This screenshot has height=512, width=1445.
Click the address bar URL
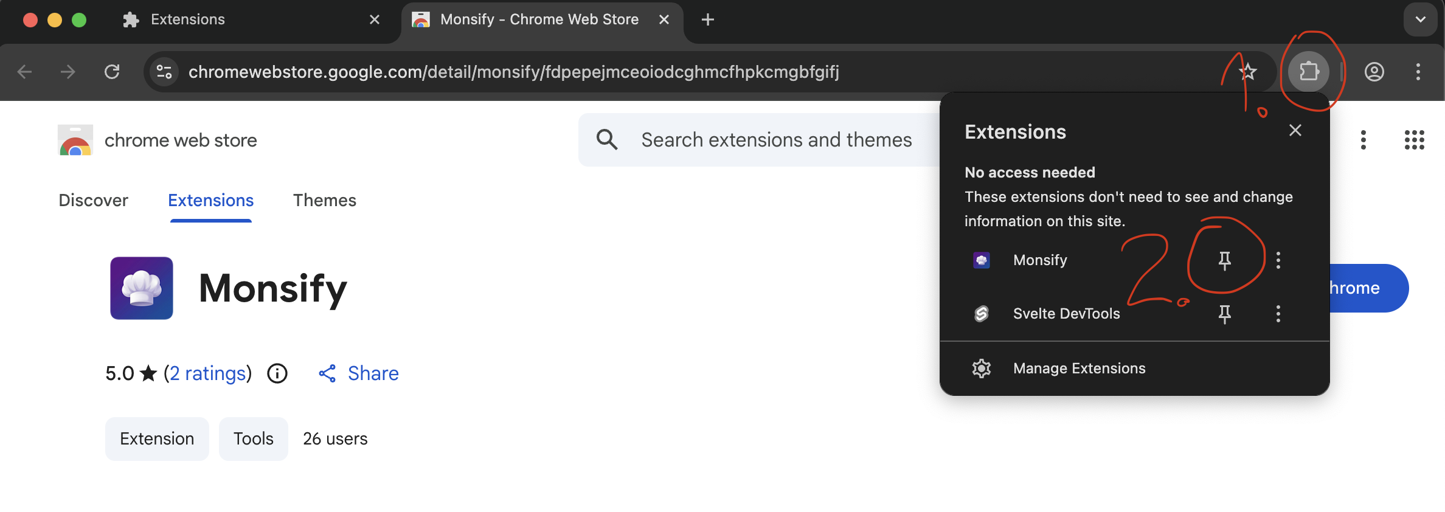point(514,72)
